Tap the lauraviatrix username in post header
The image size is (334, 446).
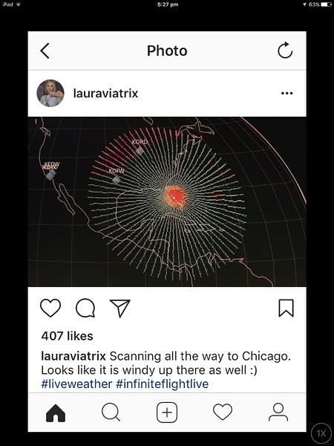[105, 94]
